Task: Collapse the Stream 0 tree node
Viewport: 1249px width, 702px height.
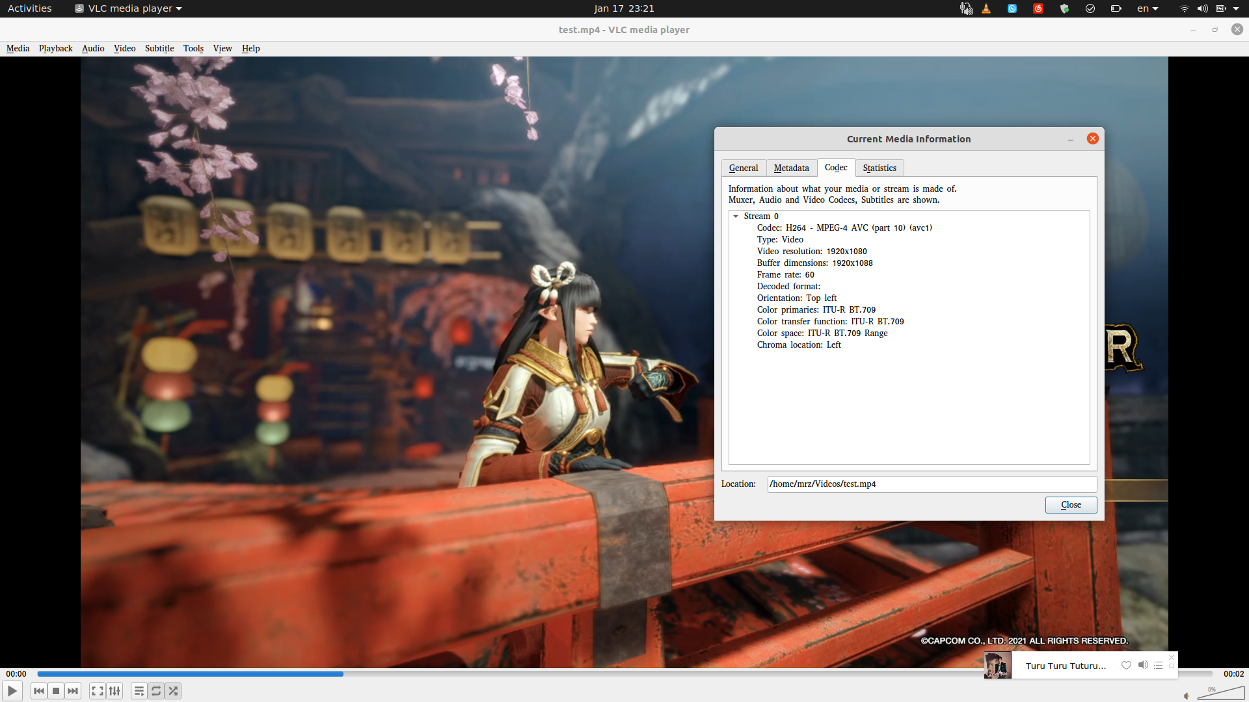Action: 736,216
